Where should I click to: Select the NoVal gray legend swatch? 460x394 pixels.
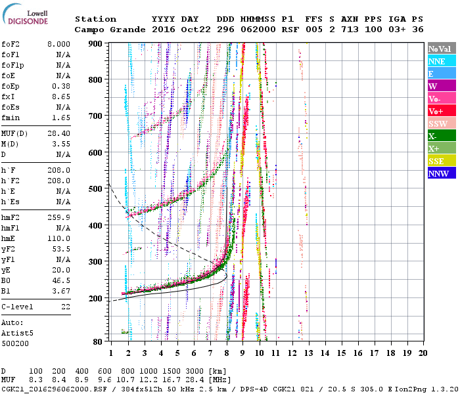442,49
